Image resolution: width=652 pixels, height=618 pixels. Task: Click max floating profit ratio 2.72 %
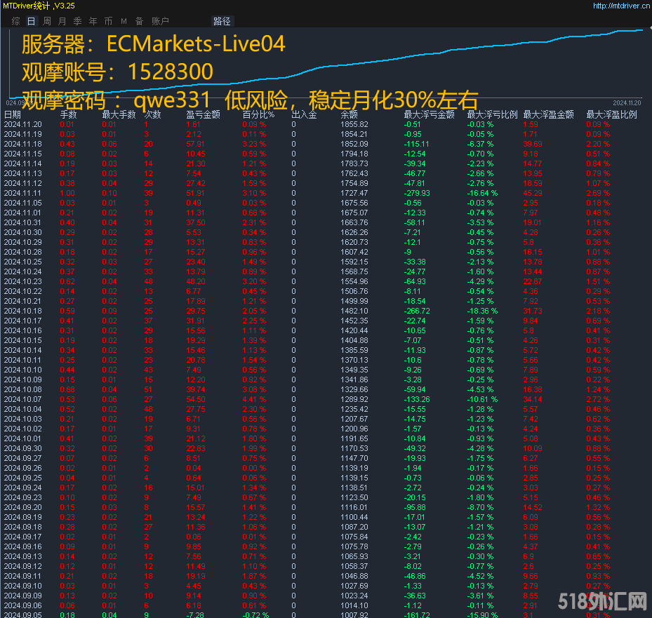click(x=598, y=399)
